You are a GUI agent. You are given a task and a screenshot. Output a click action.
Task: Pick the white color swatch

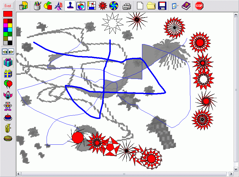10,39
